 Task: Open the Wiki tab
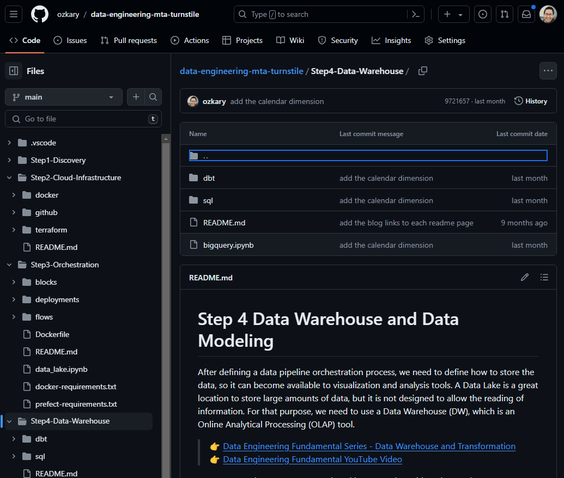tap(290, 40)
